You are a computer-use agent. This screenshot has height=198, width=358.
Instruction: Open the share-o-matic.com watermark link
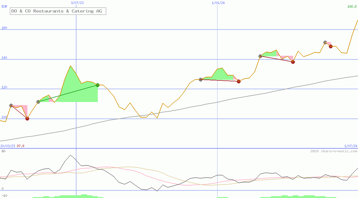click(x=334, y=151)
